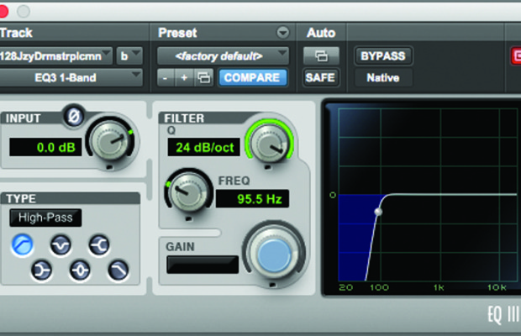Open the Preset section menu arrow
521x336 pixels.
tap(282, 33)
